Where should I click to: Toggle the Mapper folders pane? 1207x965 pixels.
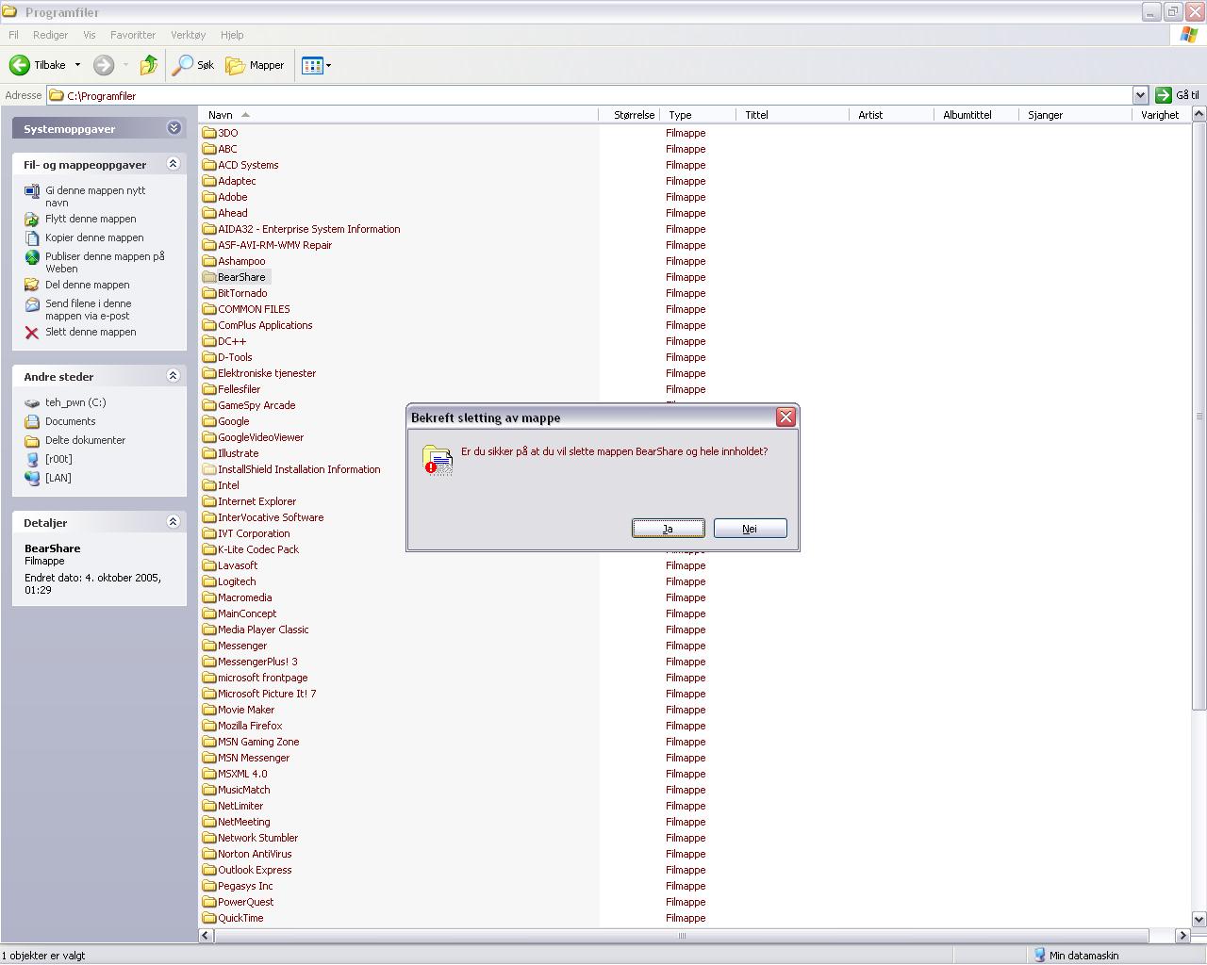256,65
